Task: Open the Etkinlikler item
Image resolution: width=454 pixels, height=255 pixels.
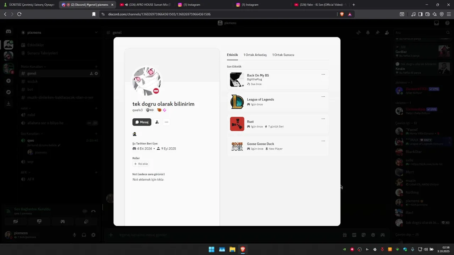Action: pos(60,45)
